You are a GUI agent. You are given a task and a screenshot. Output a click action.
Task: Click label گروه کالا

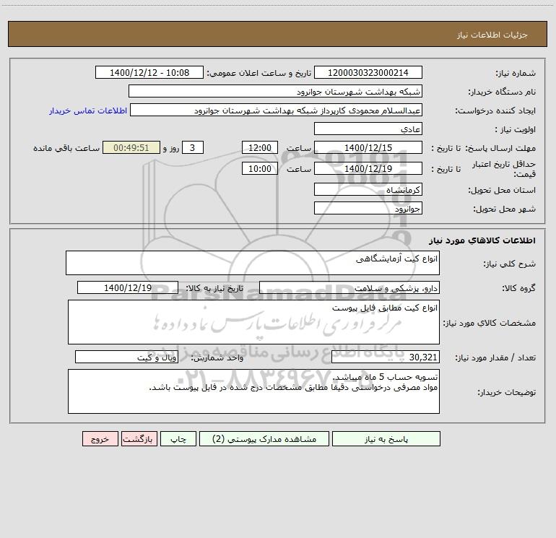pyautogui.click(x=519, y=288)
